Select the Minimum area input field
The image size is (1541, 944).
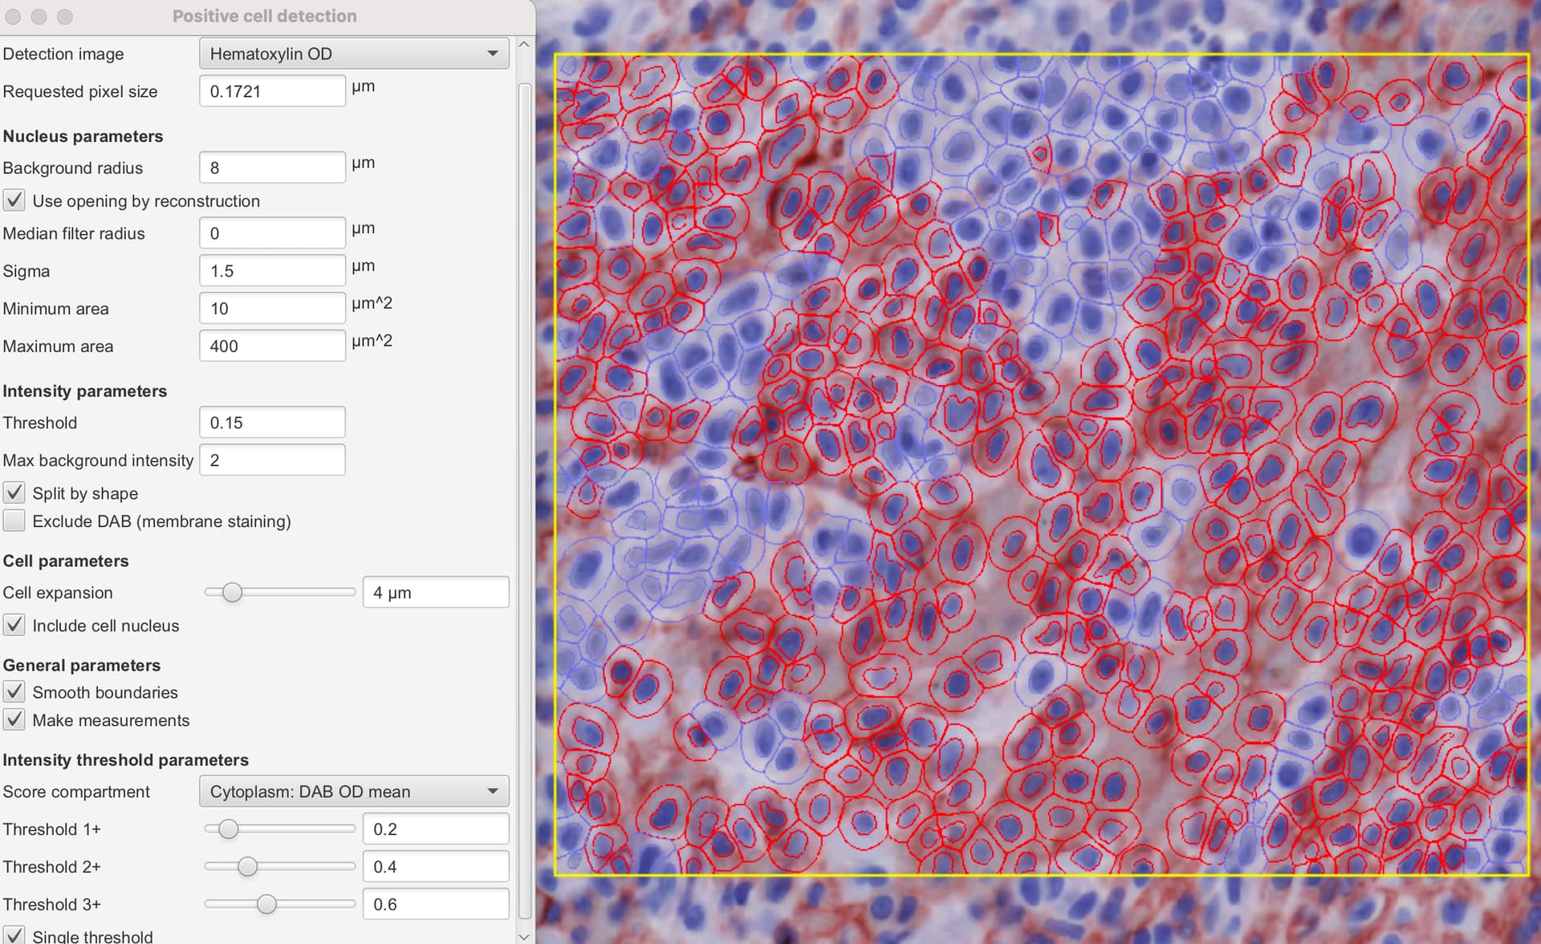pos(271,308)
